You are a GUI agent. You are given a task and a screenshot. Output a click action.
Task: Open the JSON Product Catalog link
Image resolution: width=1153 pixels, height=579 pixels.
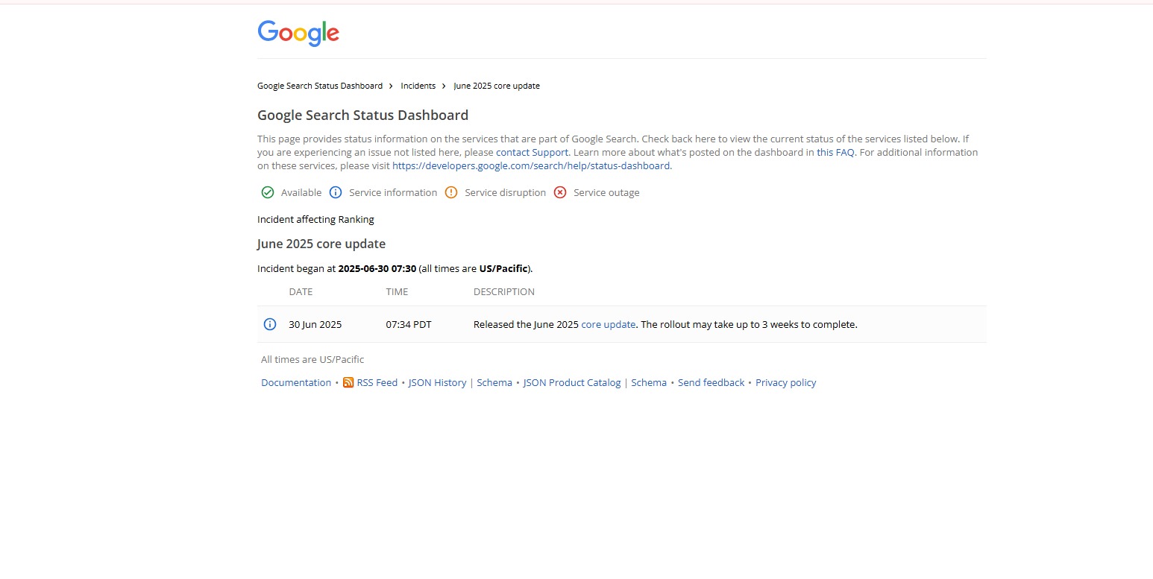tap(572, 382)
